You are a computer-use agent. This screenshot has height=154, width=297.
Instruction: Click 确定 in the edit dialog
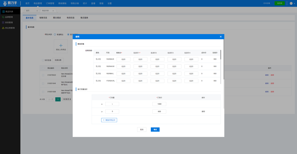[155, 130]
